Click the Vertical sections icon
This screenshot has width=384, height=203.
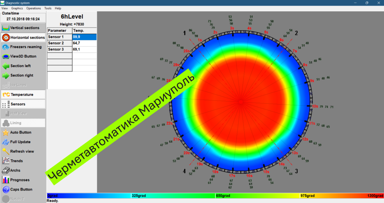(6, 28)
